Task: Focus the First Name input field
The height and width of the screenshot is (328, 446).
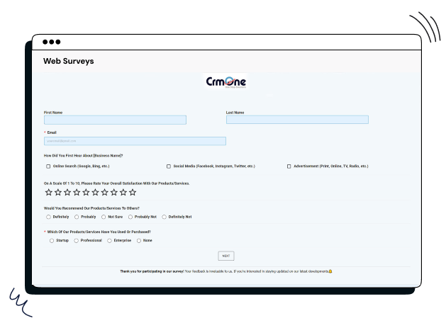Action: click(115, 120)
